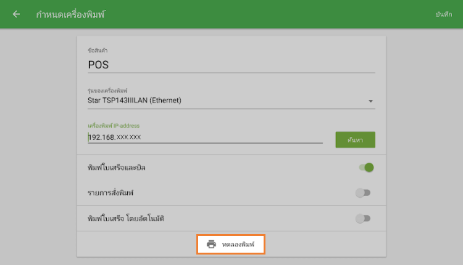Click the พิมพ์ใบเสร็จและบิล row label
Viewport: 463px width, 265px height.
(x=116, y=168)
